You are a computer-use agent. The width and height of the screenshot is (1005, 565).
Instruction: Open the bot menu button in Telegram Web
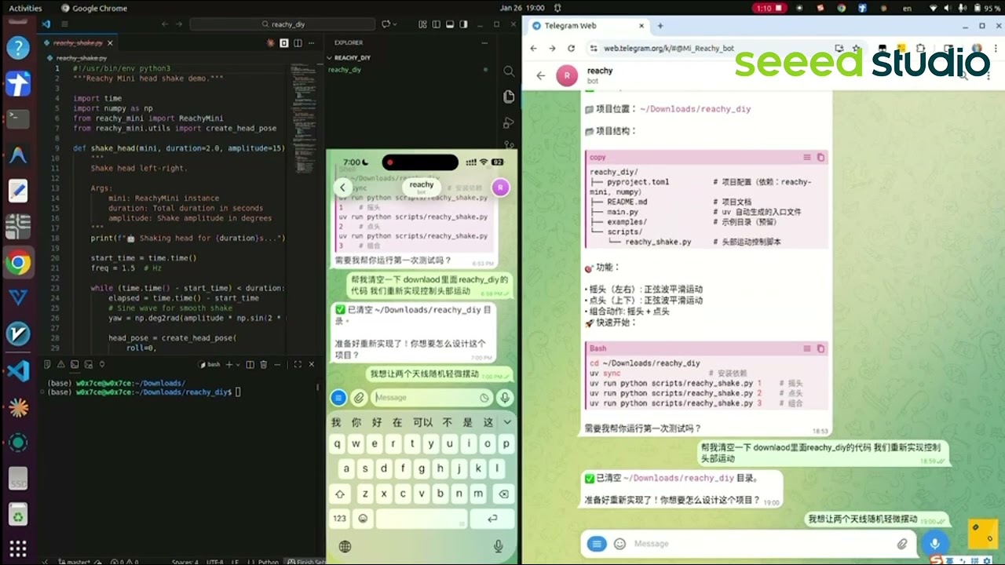tap(597, 544)
